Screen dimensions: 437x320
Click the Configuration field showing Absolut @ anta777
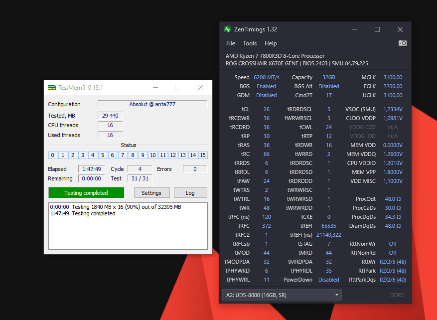(x=152, y=104)
